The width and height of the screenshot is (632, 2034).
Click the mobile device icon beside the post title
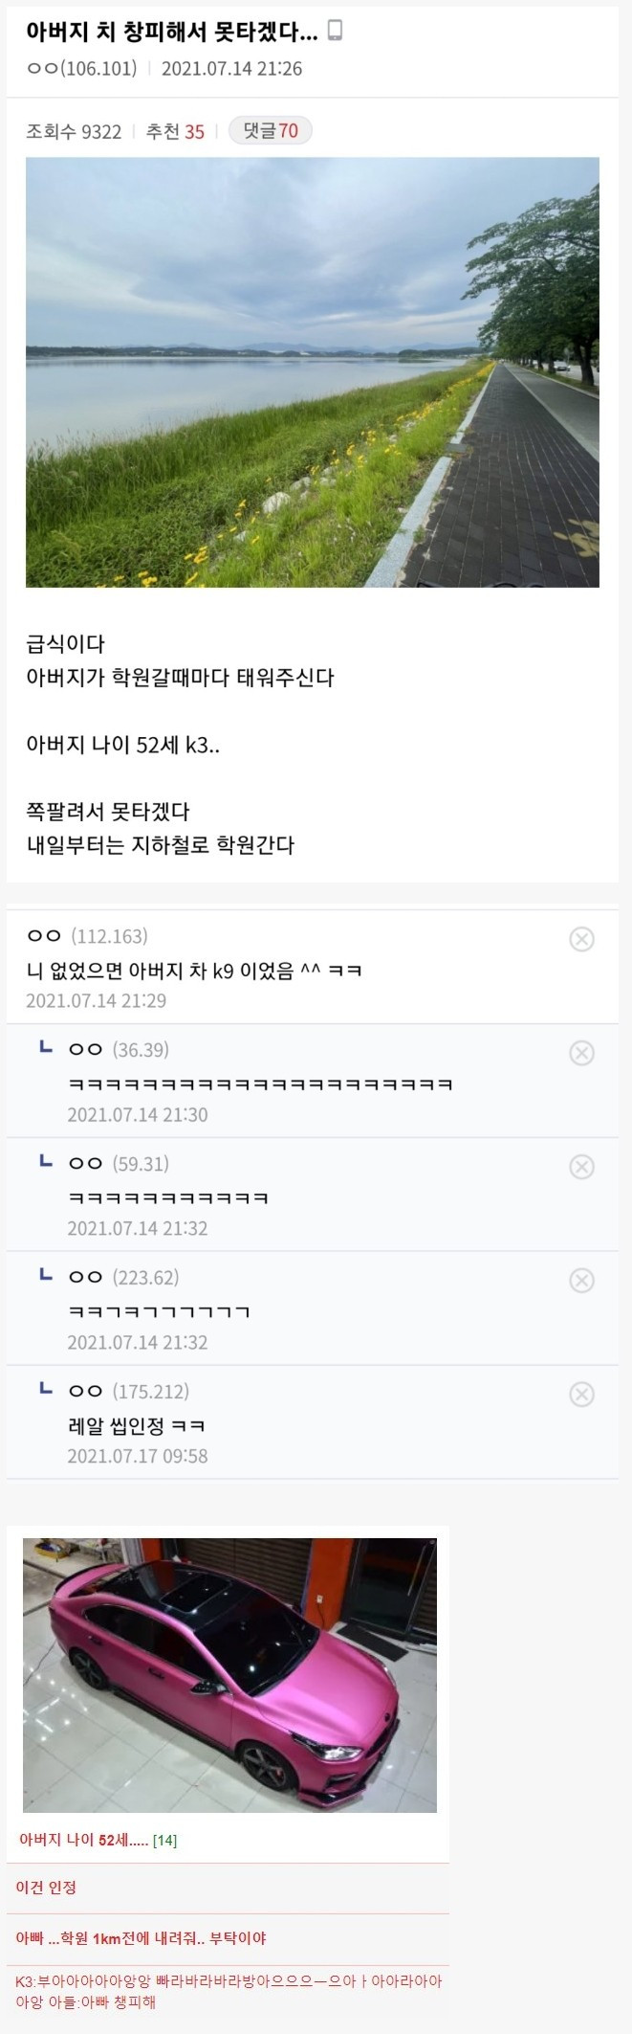[x=335, y=32]
